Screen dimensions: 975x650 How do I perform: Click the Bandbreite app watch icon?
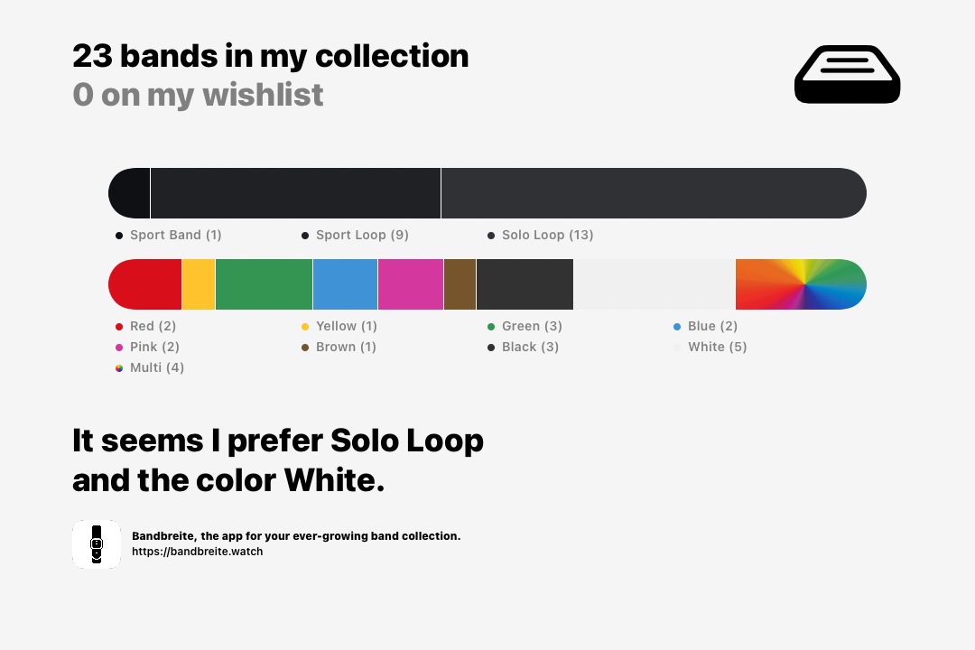(x=97, y=543)
